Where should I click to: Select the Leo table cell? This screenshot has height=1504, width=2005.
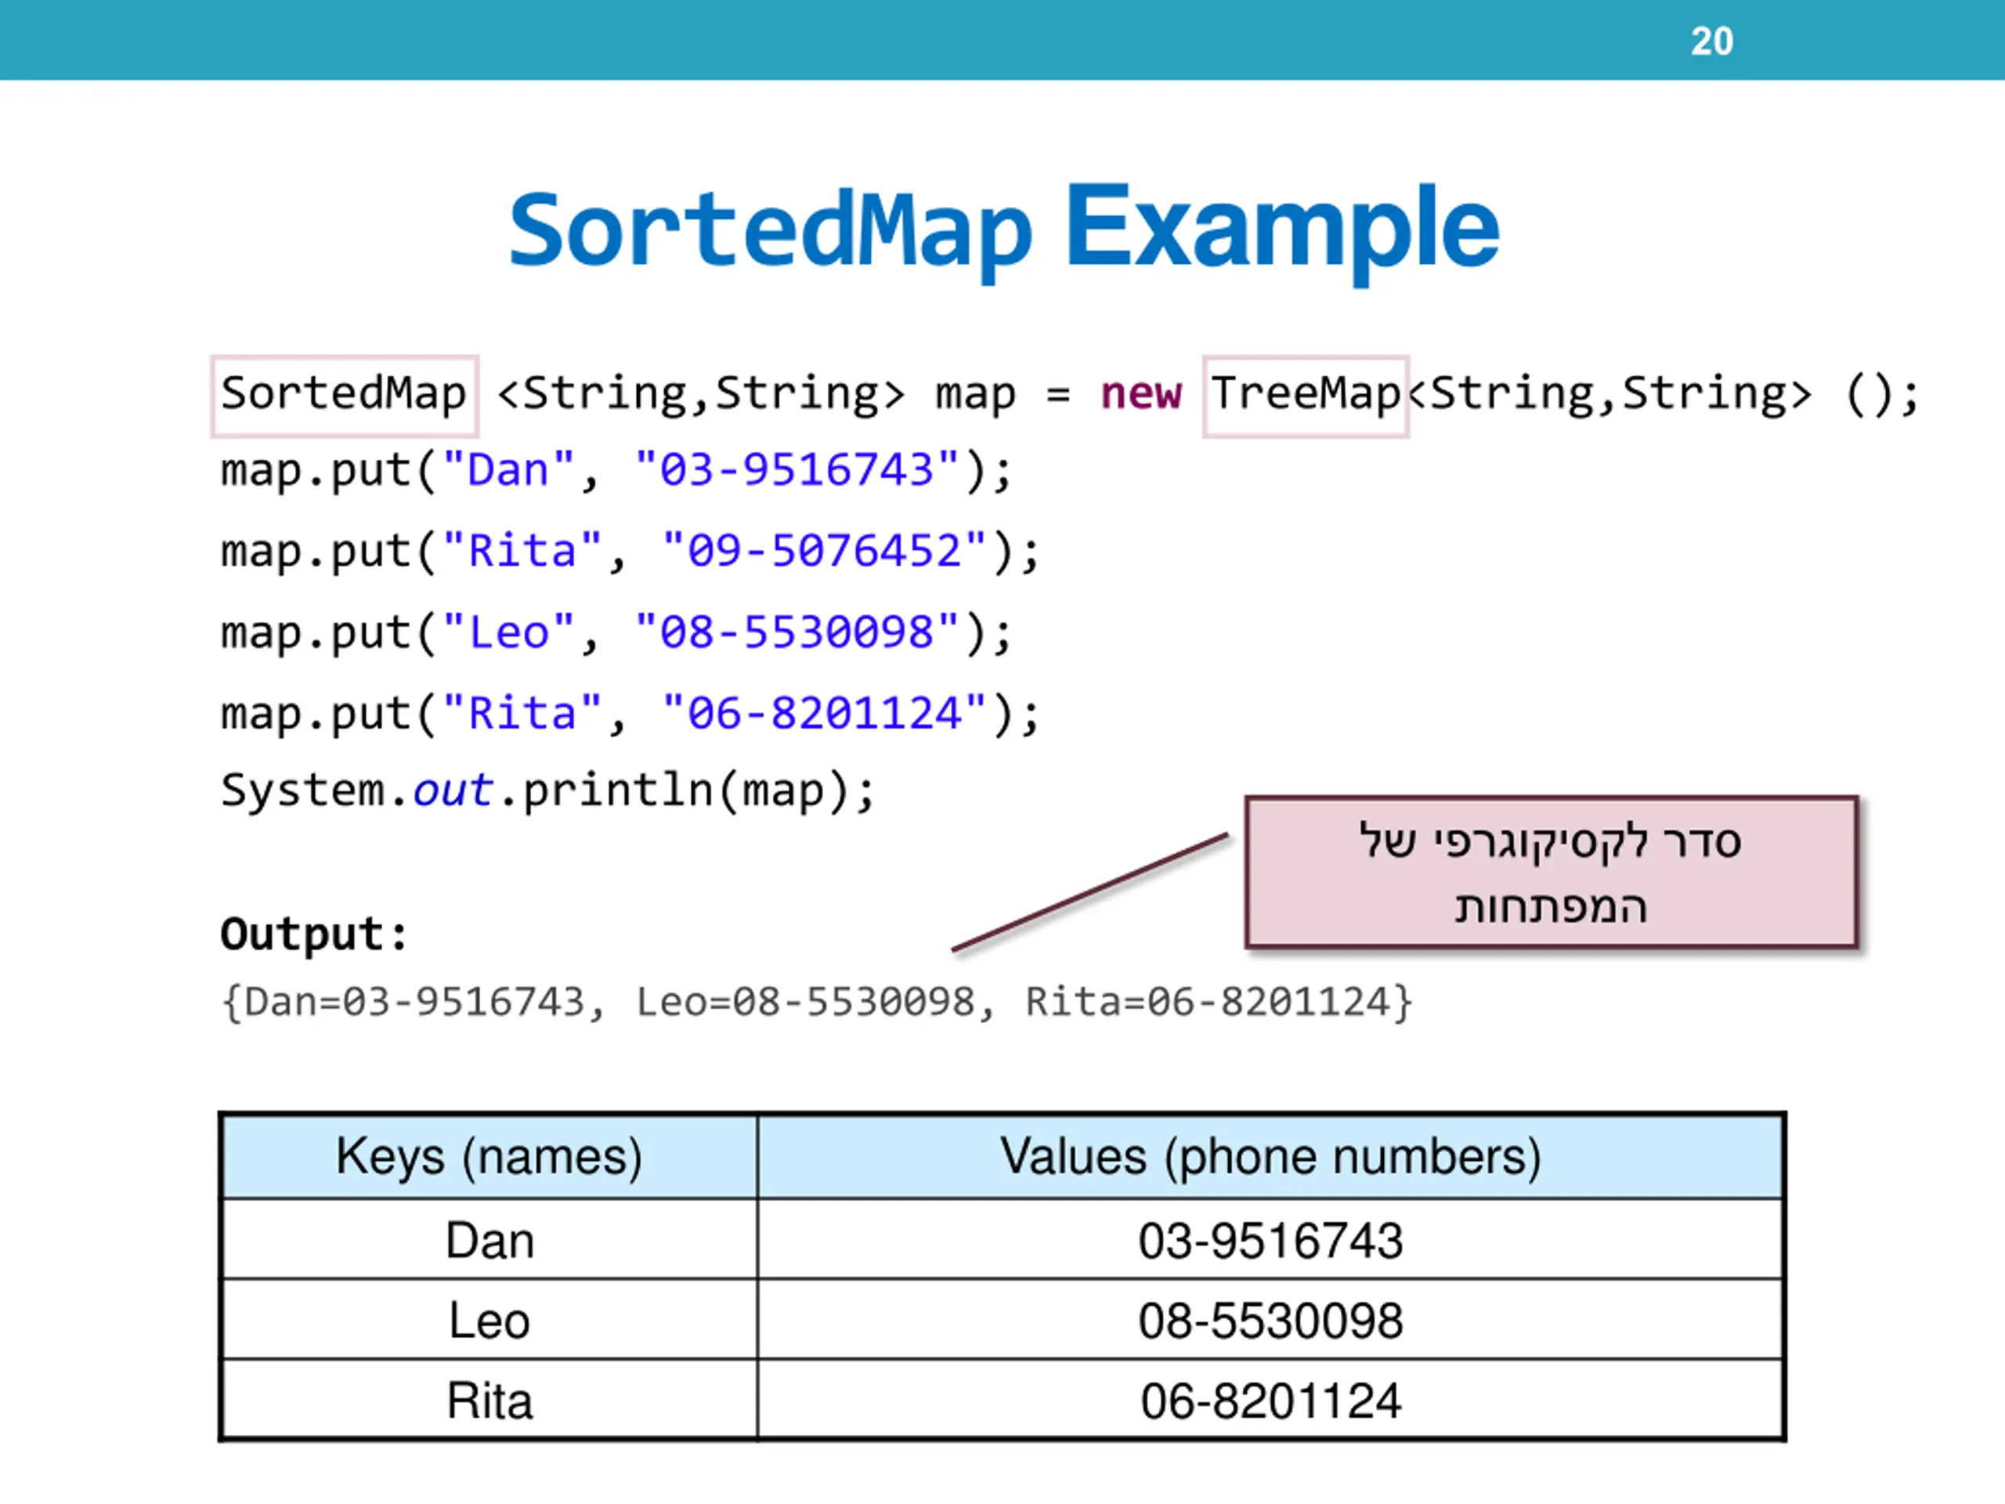tap(490, 1321)
